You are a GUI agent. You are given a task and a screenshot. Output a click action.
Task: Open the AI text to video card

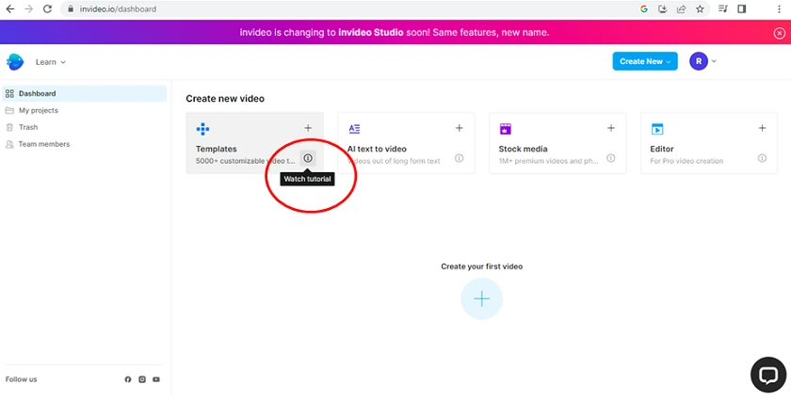[406, 143]
